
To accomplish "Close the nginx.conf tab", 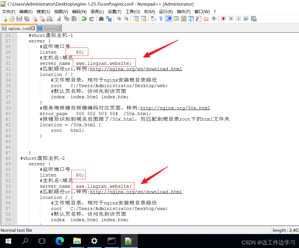I will coord(33,28).
